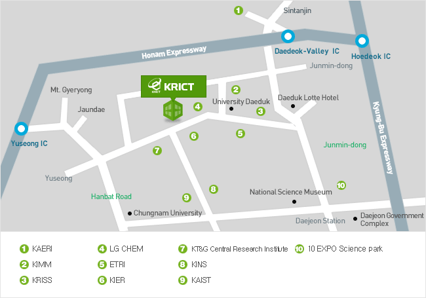The height and width of the screenshot is (298, 426).
Task: Click the University Daeduk label
Action: (x=241, y=102)
